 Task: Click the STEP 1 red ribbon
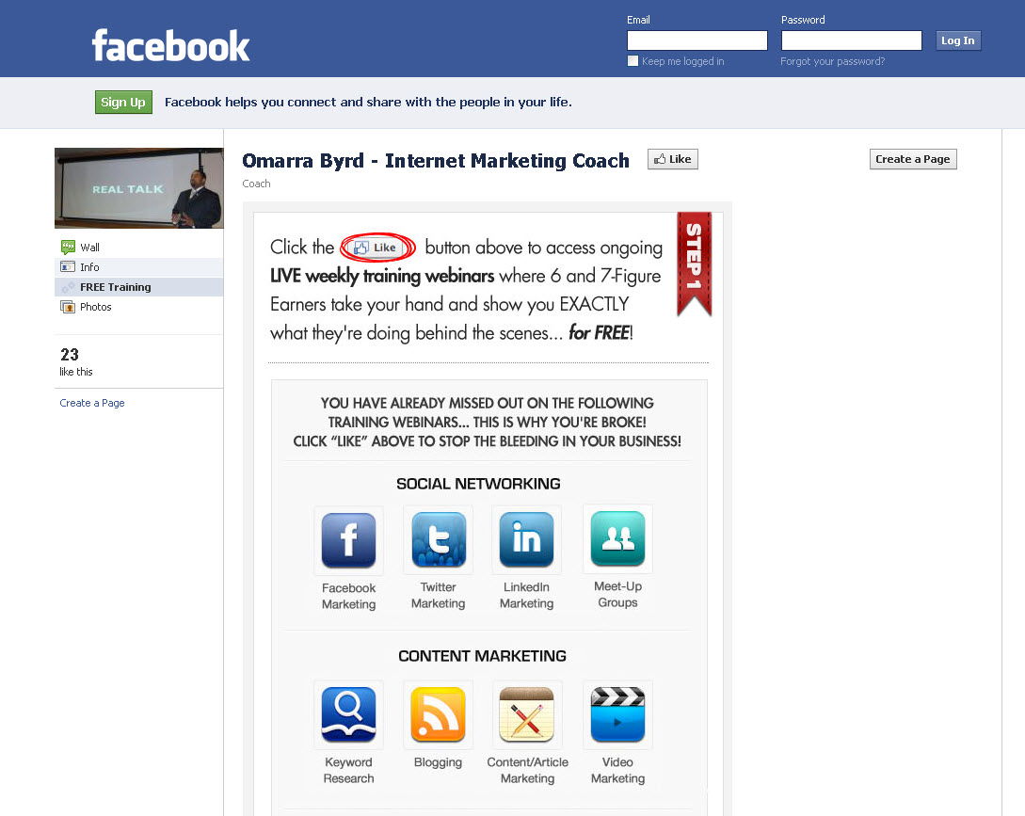coord(695,264)
